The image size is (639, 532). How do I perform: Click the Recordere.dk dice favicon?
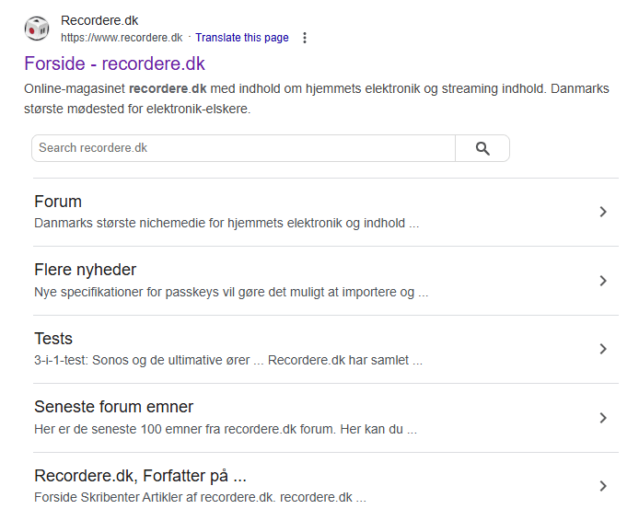37,29
